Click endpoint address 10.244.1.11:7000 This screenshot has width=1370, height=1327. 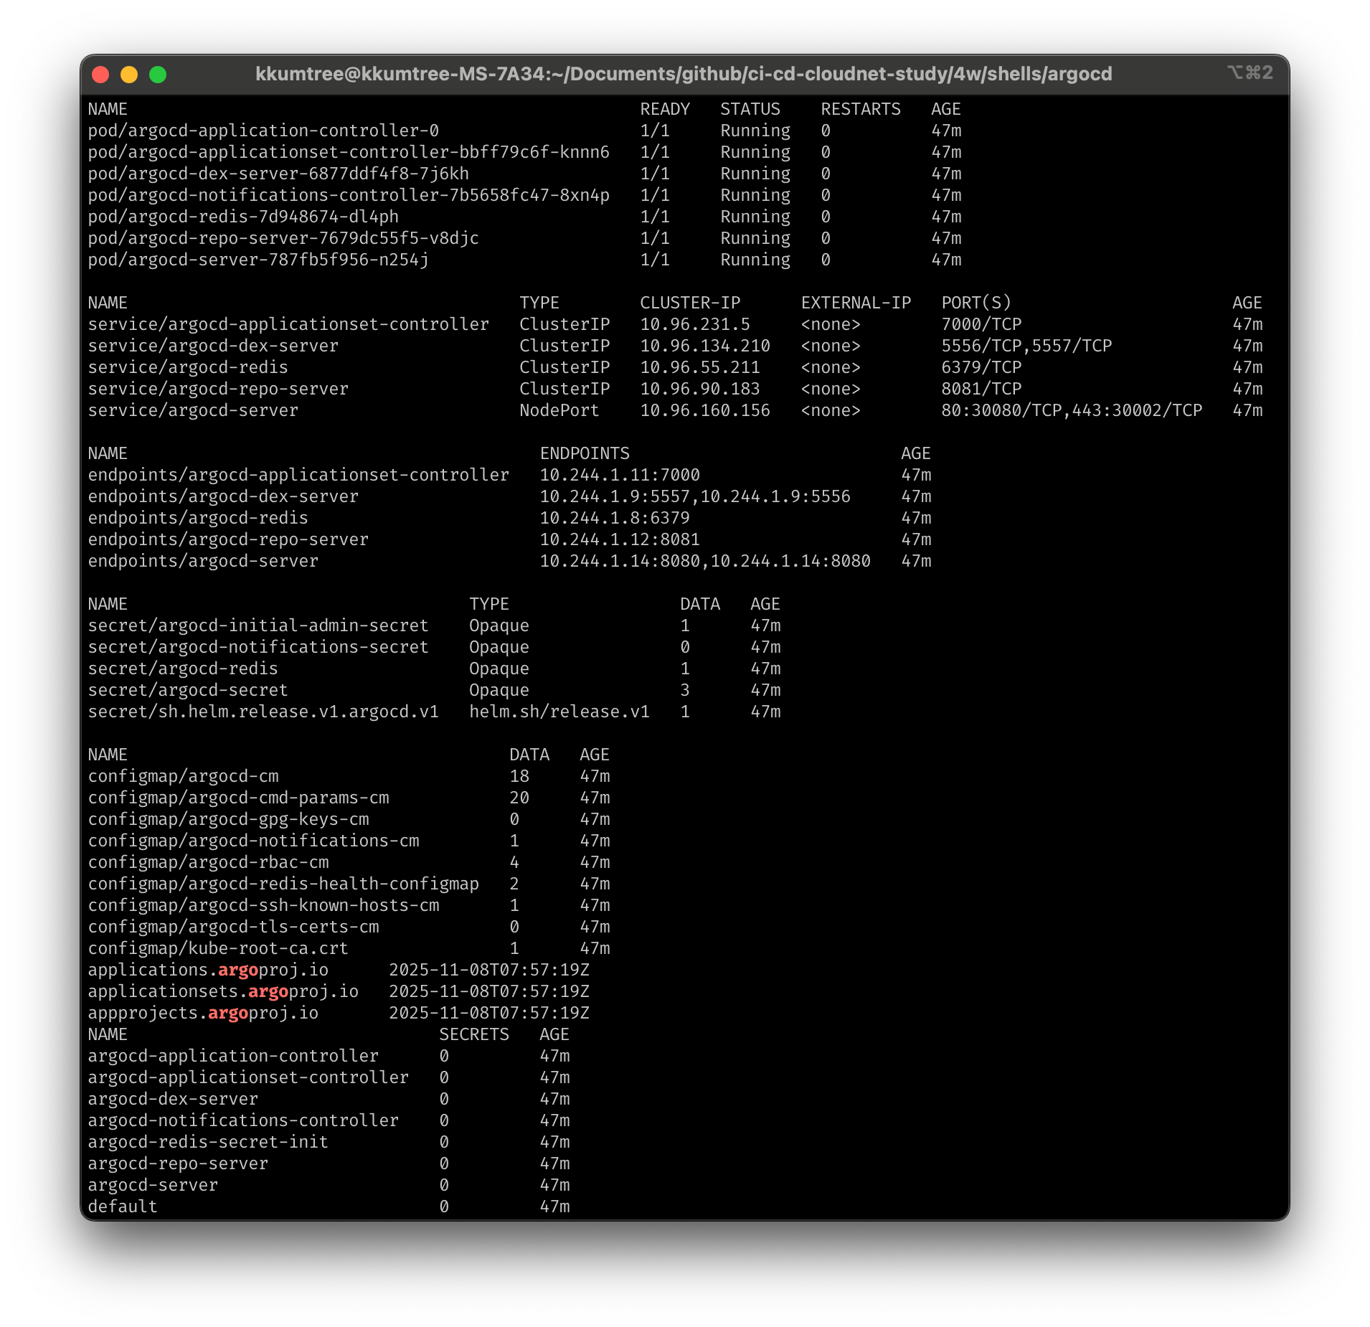click(620, 476)
